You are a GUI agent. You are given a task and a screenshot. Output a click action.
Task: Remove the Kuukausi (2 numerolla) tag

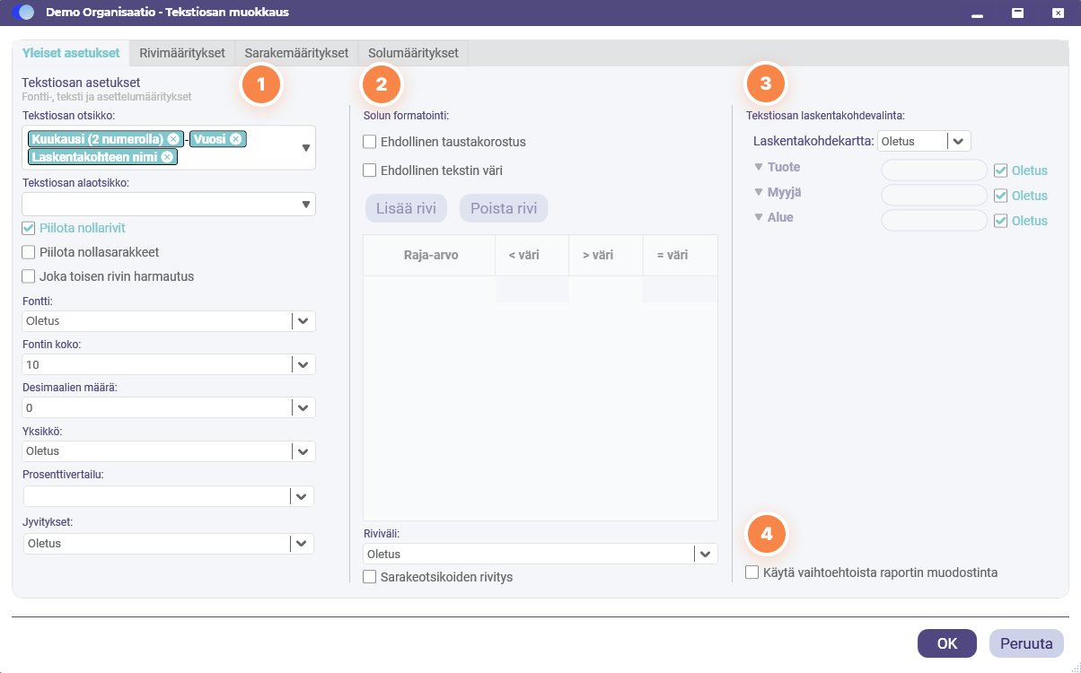pyautogui.click(x=174, y=139)
